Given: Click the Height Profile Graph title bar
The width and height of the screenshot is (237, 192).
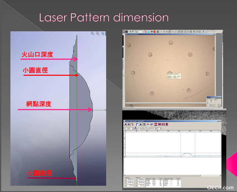Looking at the screenshot, I should [172, 121].
